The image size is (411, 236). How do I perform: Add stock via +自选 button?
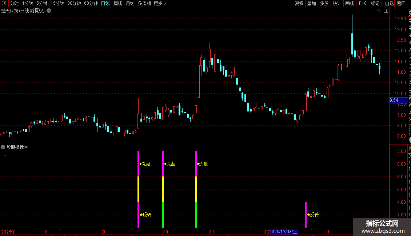coord(388,3)
